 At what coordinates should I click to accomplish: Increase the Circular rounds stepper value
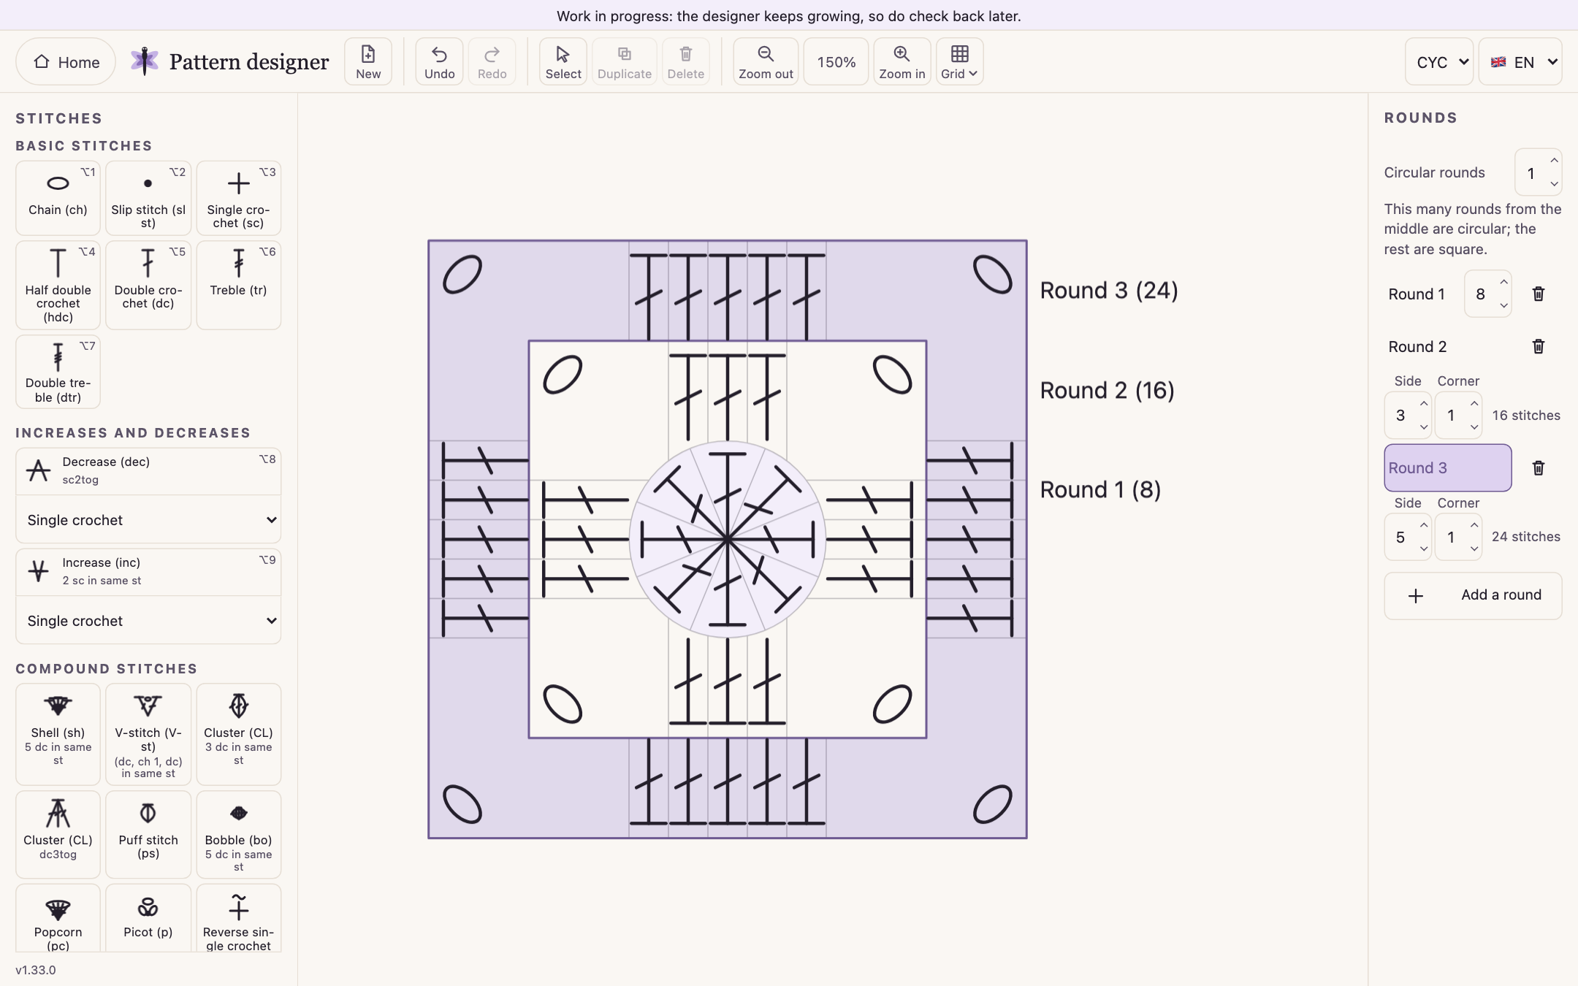pyautogui.click(x=1554, y=161)
